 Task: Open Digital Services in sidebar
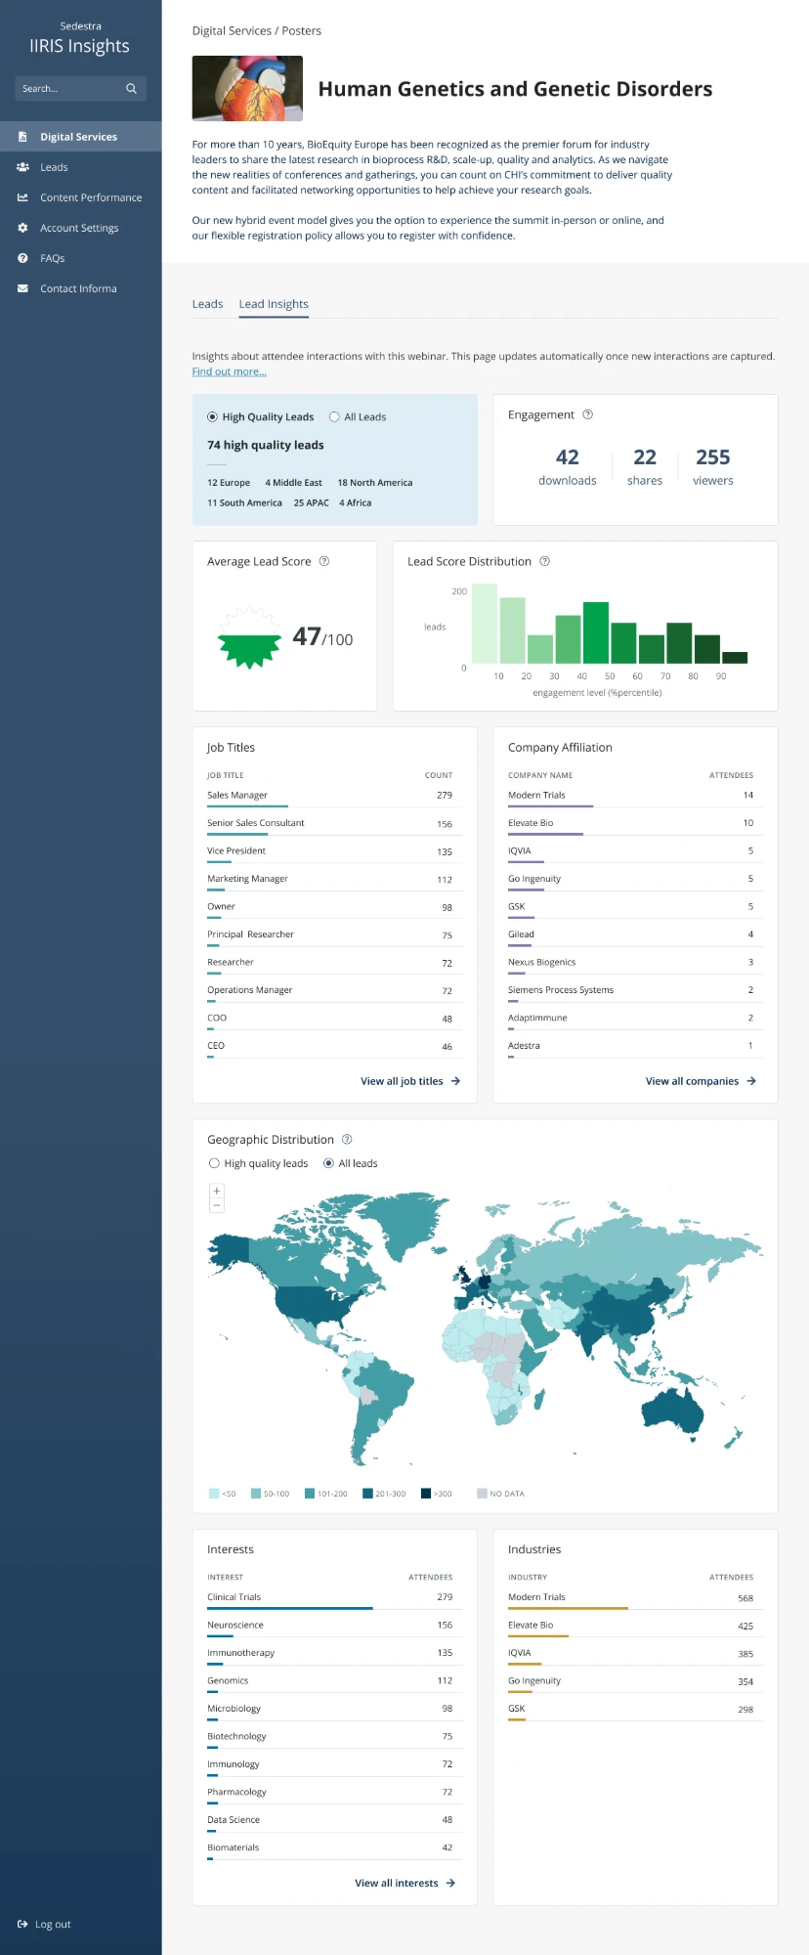click(x=80, y=137)
